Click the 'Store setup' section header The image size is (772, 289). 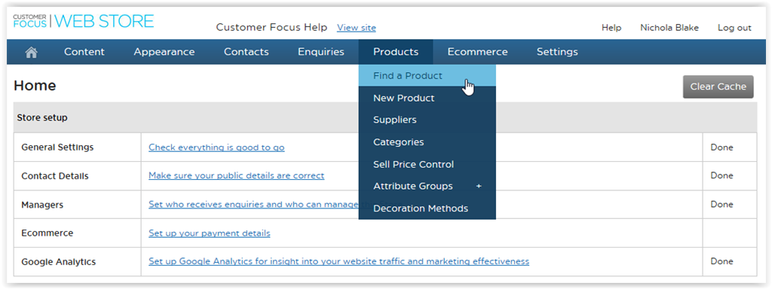tap(42, 118)
